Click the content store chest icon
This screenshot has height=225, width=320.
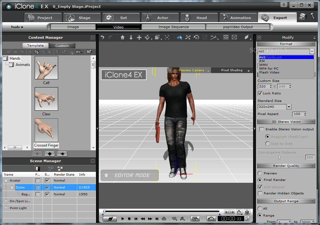303,17
